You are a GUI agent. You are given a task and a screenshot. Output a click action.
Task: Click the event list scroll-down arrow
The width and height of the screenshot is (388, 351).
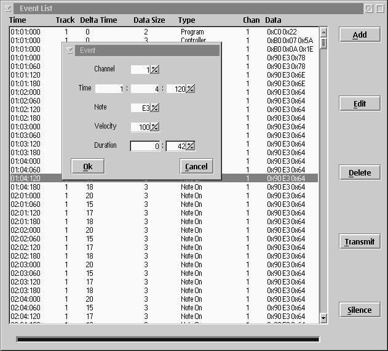click(323, 318)
